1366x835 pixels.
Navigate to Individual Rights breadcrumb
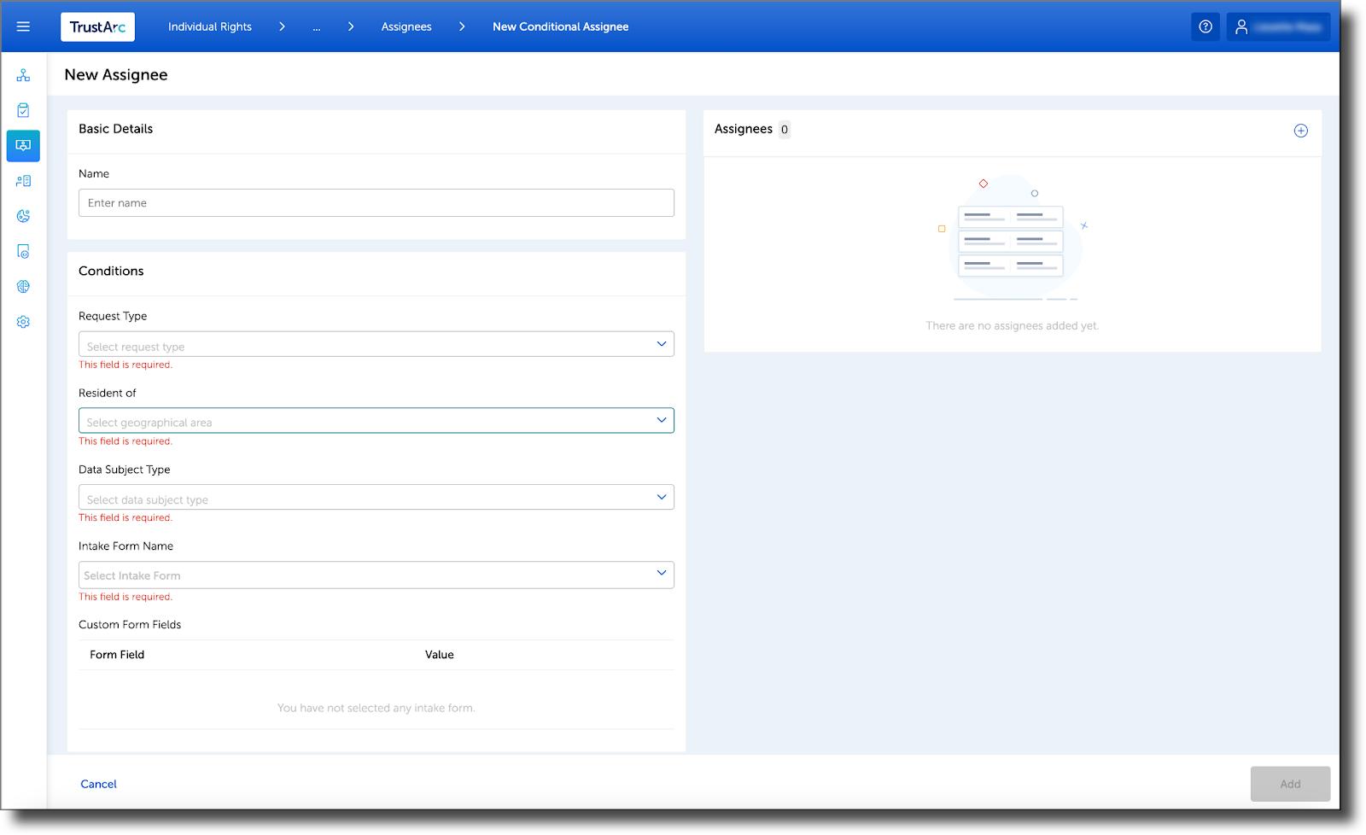[x=209, y=26]
